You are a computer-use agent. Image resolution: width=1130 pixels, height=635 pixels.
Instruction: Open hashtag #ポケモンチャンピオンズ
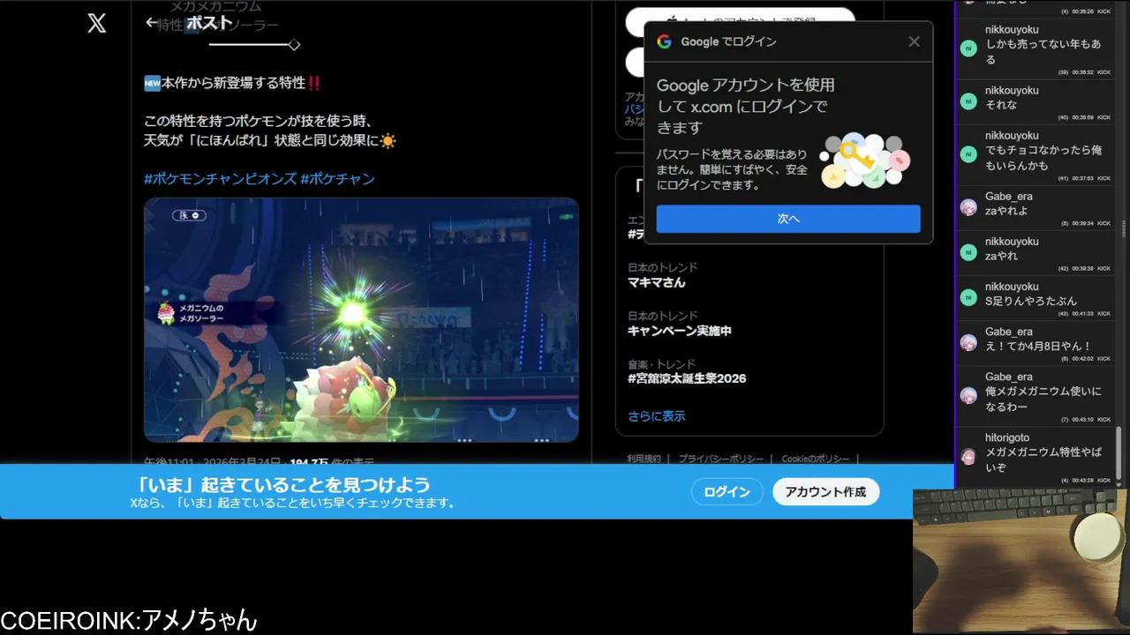[220, 179]
